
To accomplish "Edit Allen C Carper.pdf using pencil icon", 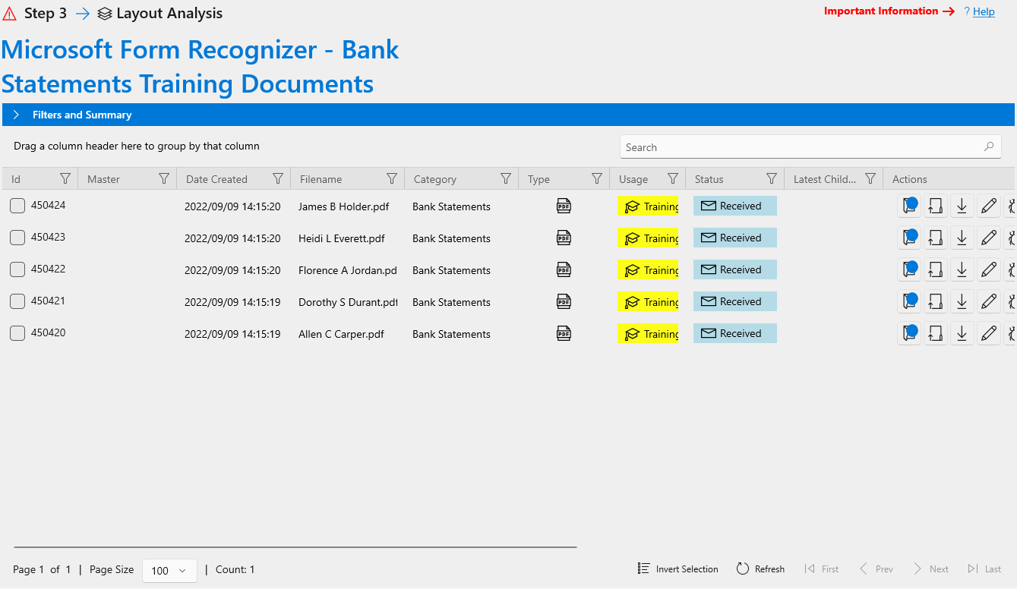I will click(x=989, y=333).
